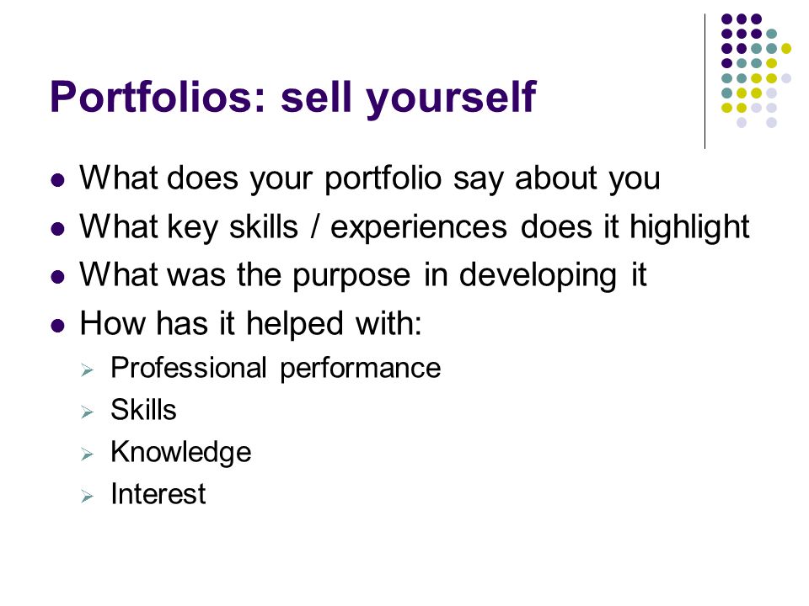This screenshot has width=809, height=606.
Task: Select the 'Knowledge' sub-bullet text
Action: [181, 453]
